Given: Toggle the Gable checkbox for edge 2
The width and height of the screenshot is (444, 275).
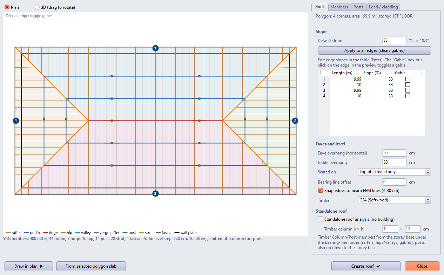Looking at the screenshot, I should pos(408,85).
